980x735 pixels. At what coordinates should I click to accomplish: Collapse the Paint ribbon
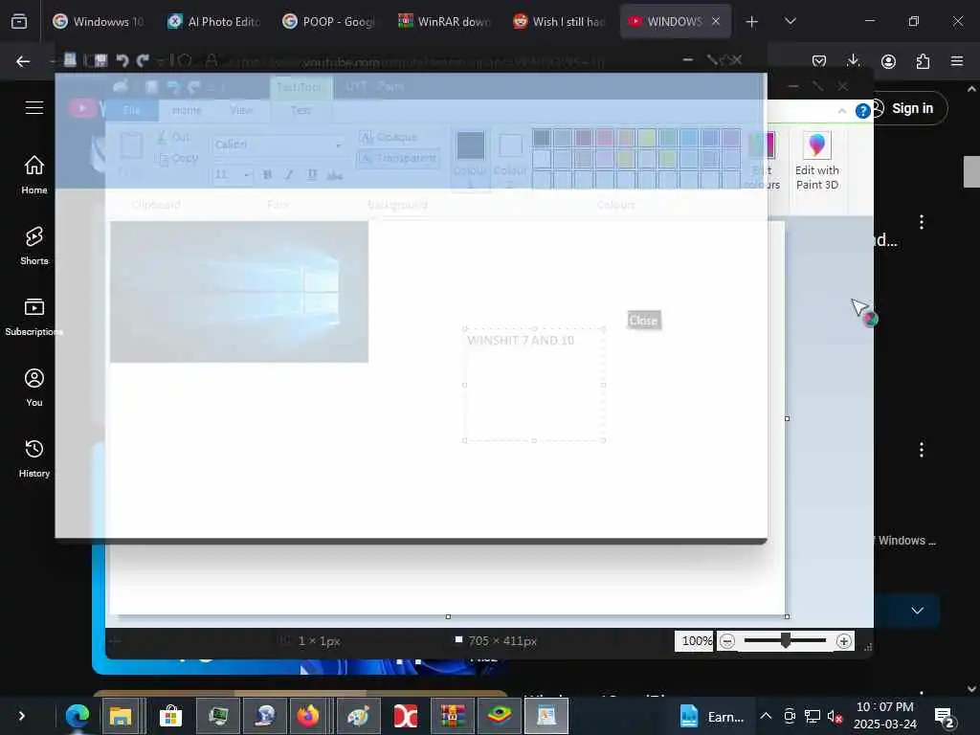(842, 111)
